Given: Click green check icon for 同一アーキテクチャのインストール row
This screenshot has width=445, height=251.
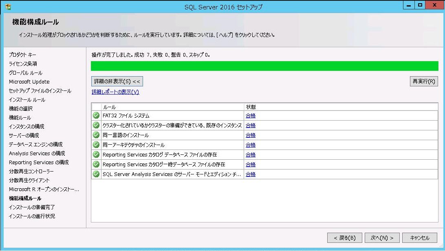Looking at the screenshot, I should click(x=96, y=145).
